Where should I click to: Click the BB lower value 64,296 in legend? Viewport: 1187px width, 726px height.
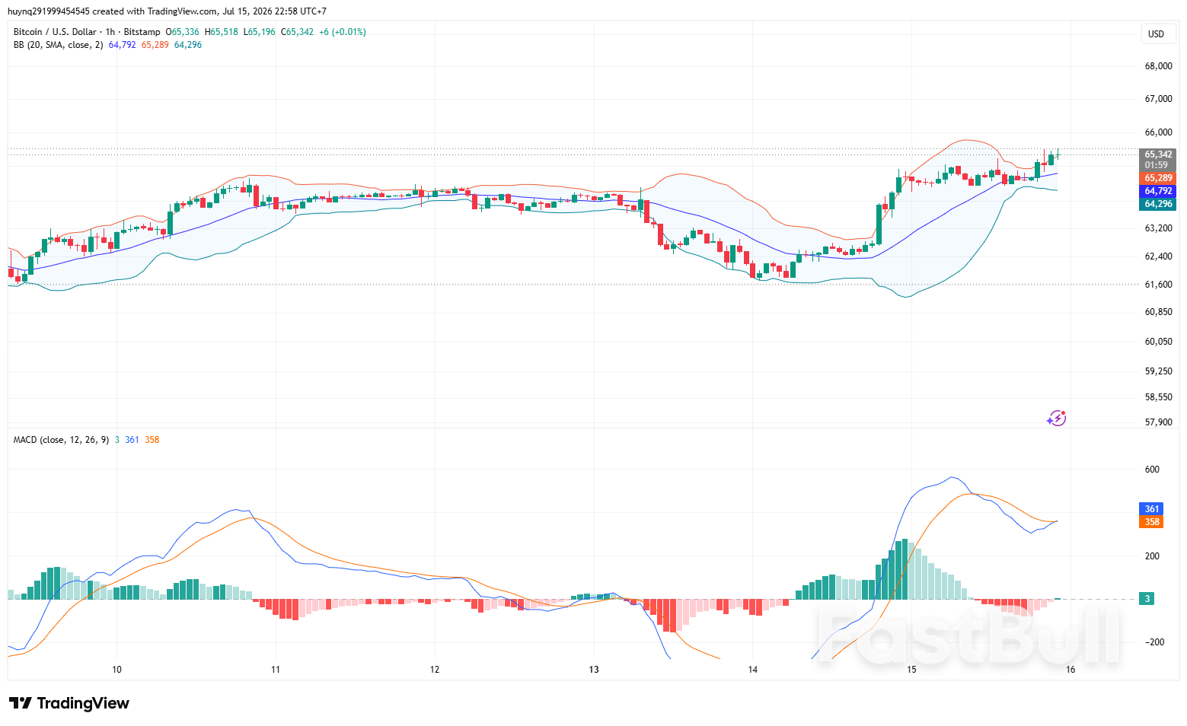(x=188, y=45)
